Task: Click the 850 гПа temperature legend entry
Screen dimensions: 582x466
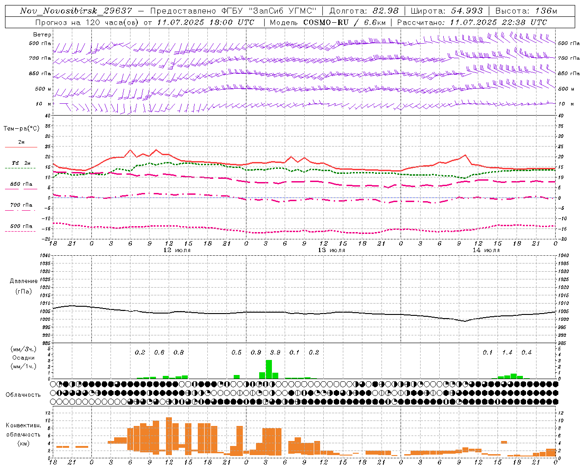Action: 21,184
